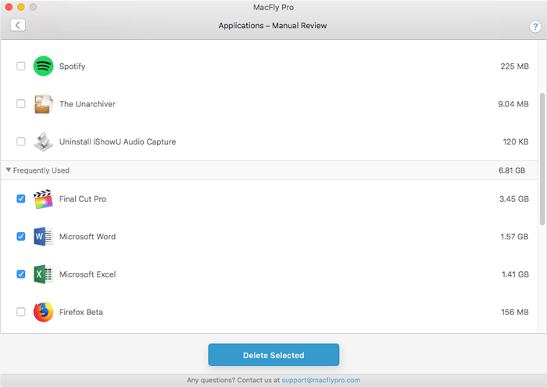547x387 pixels.
Task: Check The Unarchiver checkbox
Action: (x=21, y=104)
